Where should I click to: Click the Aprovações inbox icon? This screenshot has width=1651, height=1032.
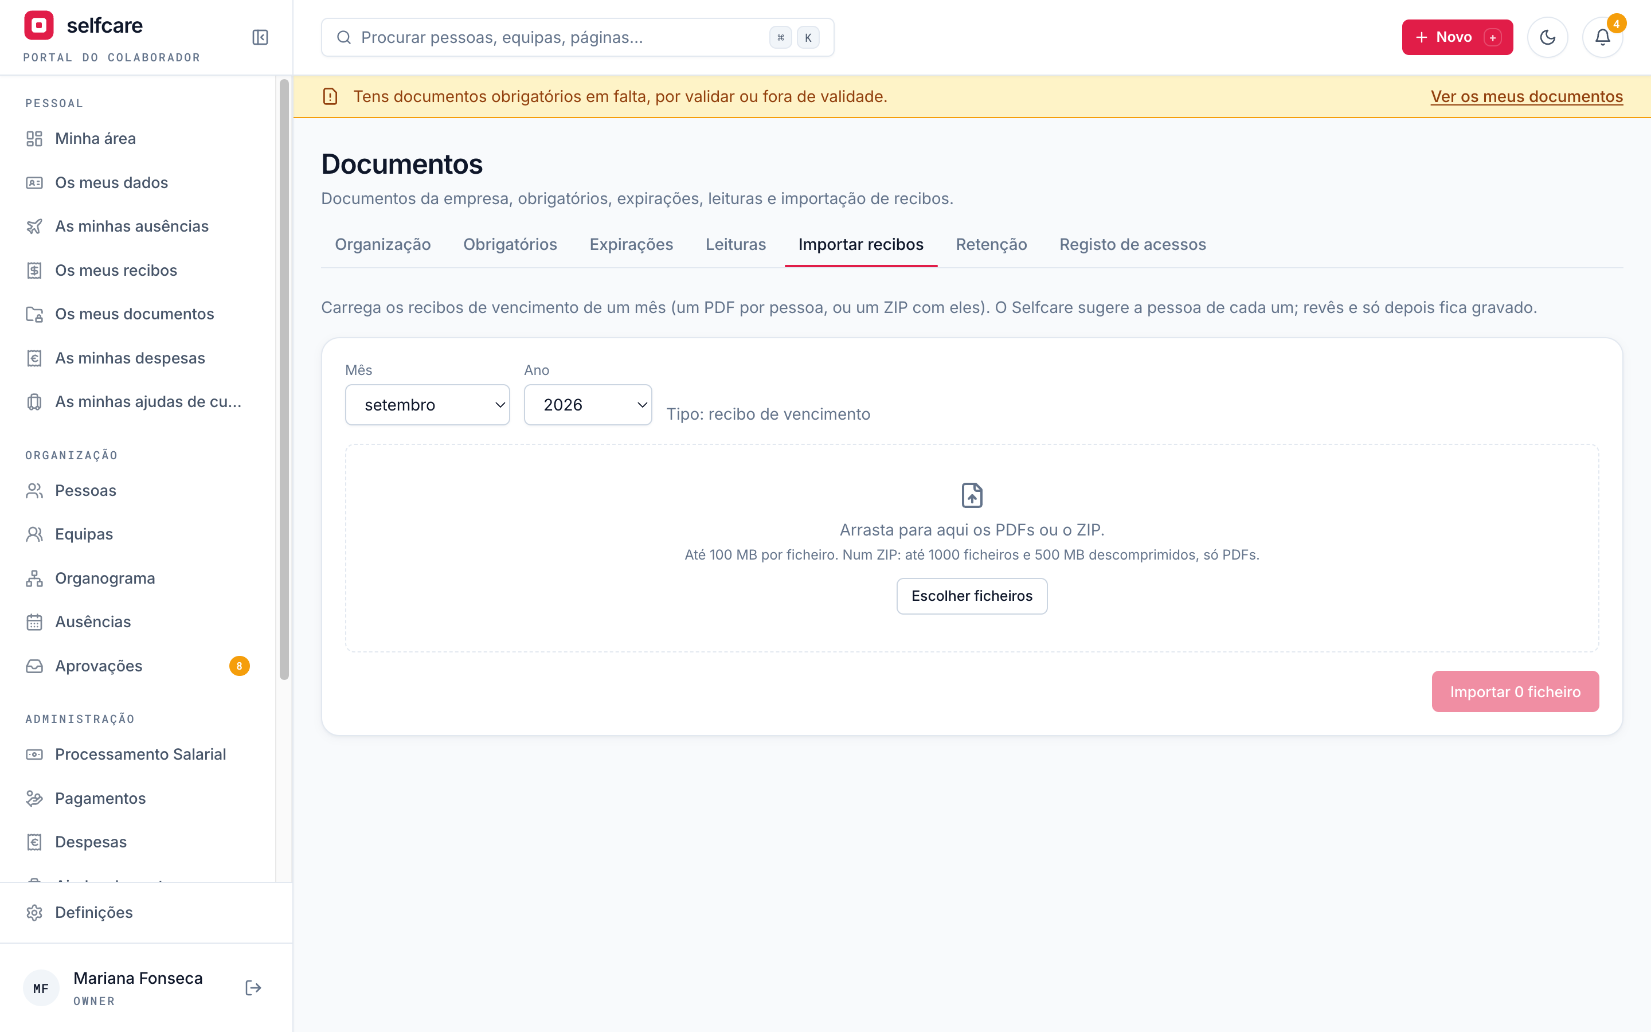point(34,666)
